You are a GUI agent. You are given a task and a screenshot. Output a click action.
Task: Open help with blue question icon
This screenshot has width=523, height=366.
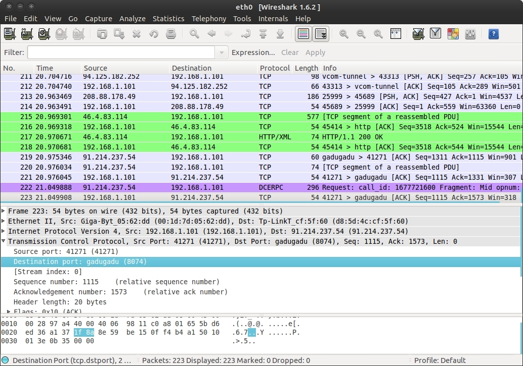click(x=494, y=34)
